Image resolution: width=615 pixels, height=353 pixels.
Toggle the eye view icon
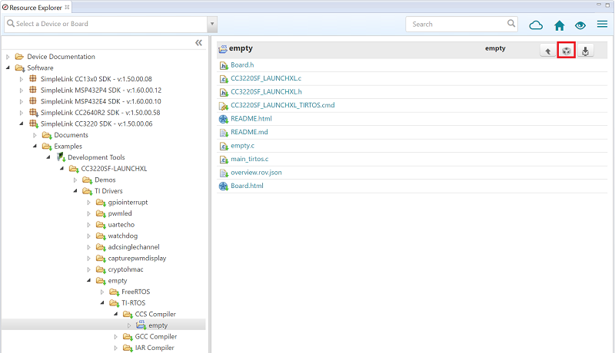[x=580, y=25]
